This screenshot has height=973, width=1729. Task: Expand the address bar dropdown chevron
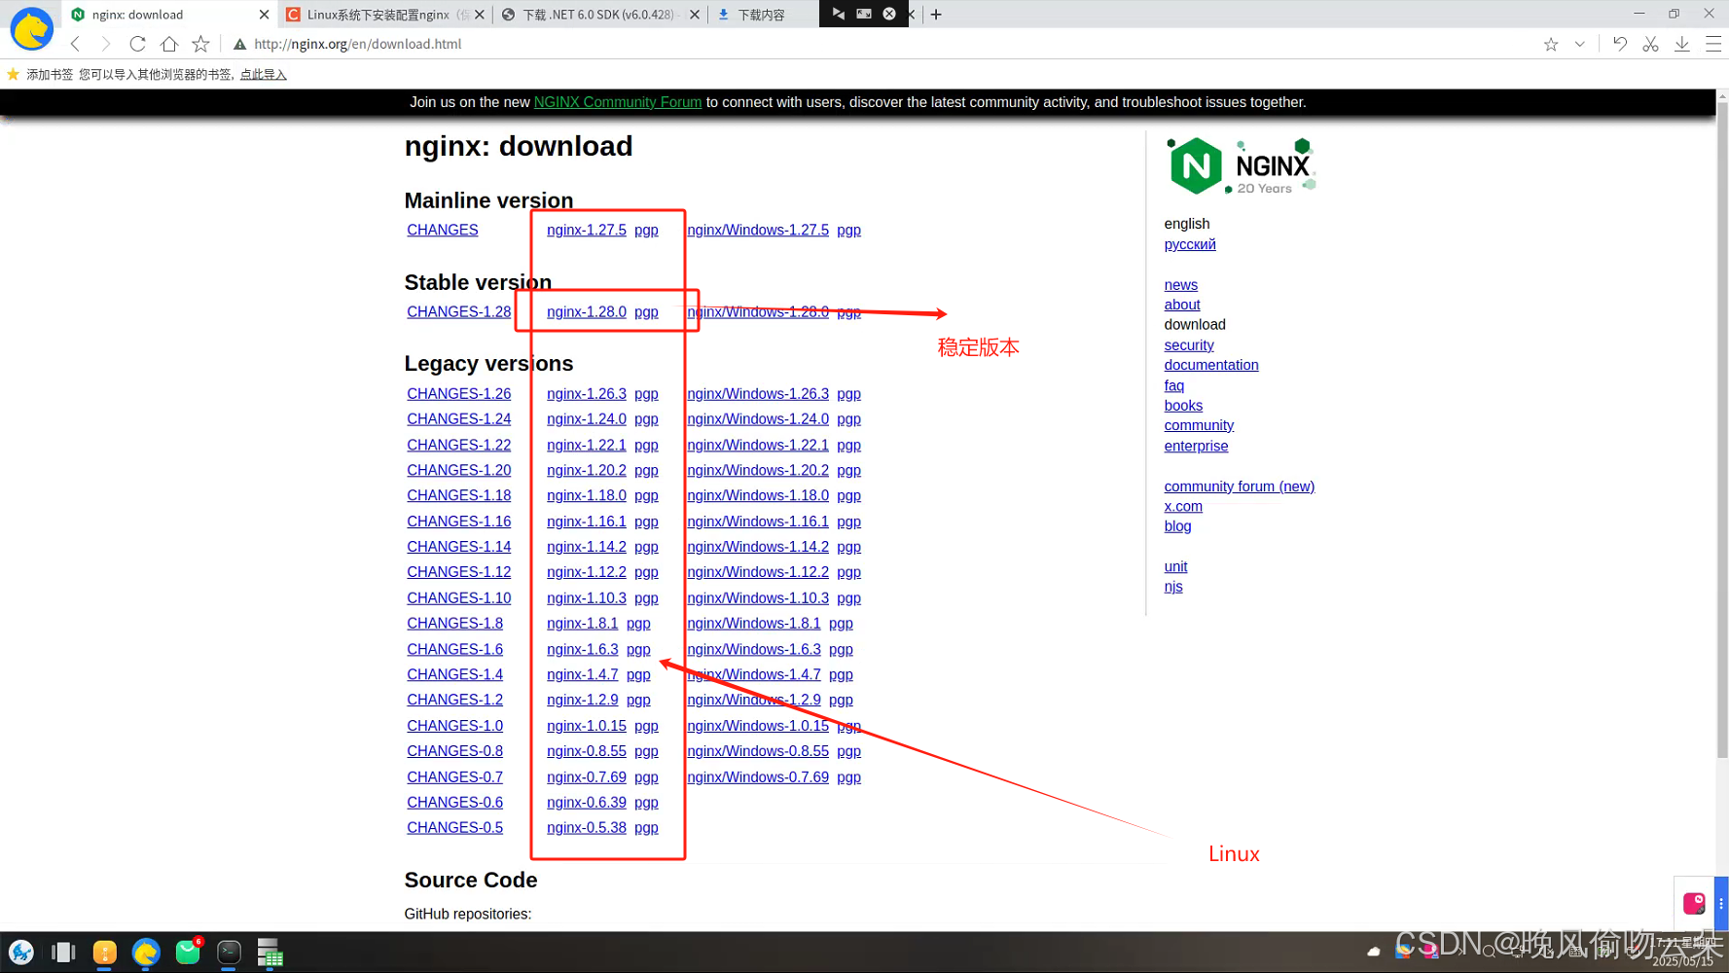(1579, 44)
